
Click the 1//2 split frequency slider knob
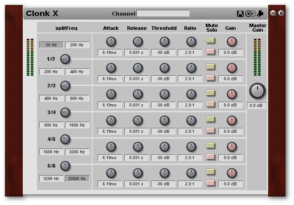65,59
